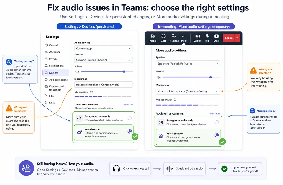Click waveform icon in Settings Background noise option

[x=79, y=118]
